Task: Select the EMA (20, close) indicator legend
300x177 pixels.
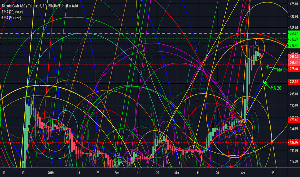Action: click(x=12, y=12)
